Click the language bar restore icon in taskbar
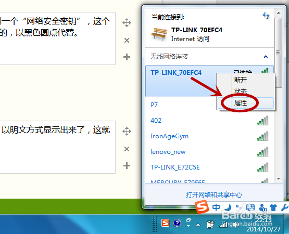This screenshot has height=234, width=289. [x=189, y=220]
